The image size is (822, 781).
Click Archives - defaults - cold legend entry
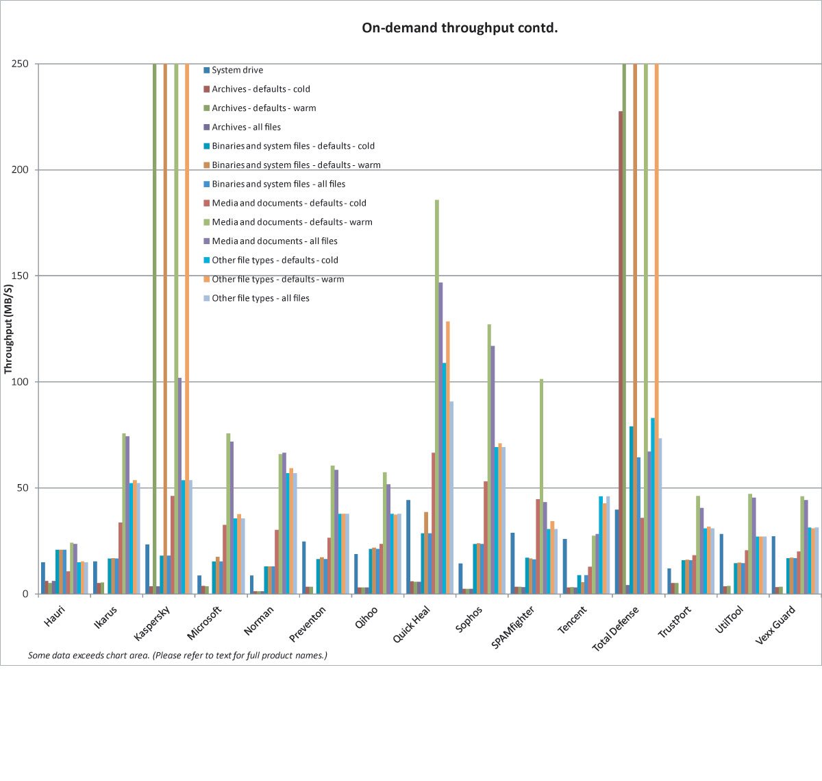pyautogui.click(x=261, y=89)
